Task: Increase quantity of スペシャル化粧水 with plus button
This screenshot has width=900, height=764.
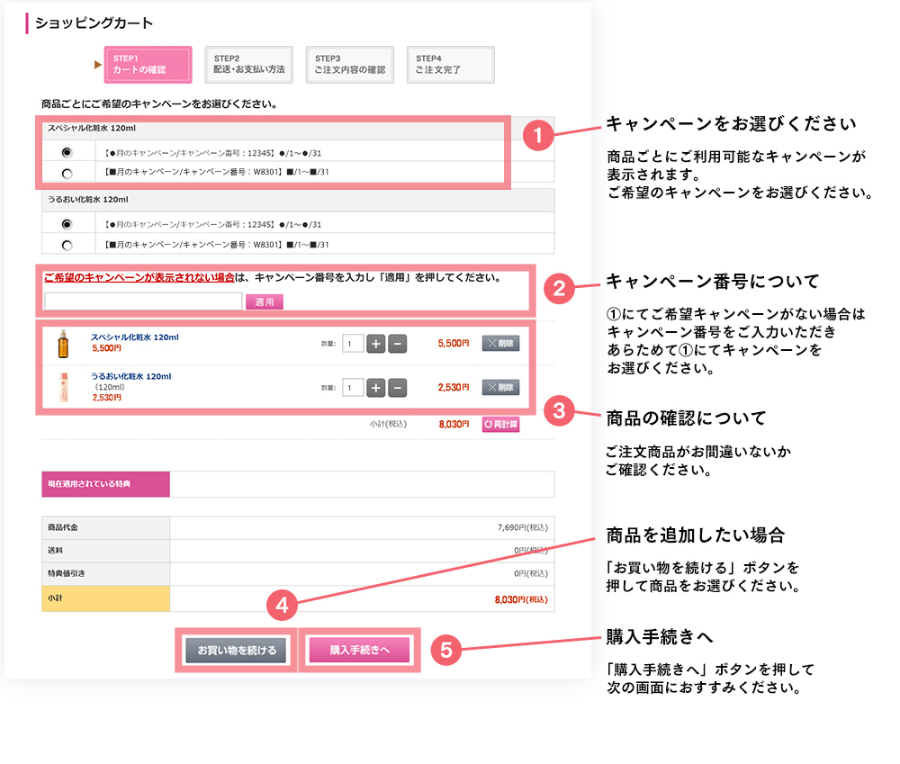Action: 376,343
